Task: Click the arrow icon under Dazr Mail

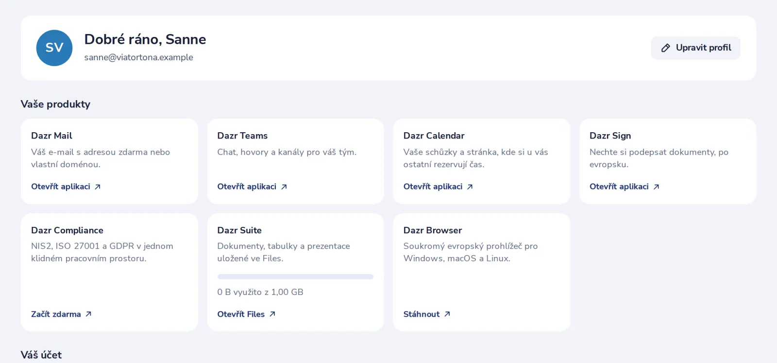Action: [x=98, y=187]
